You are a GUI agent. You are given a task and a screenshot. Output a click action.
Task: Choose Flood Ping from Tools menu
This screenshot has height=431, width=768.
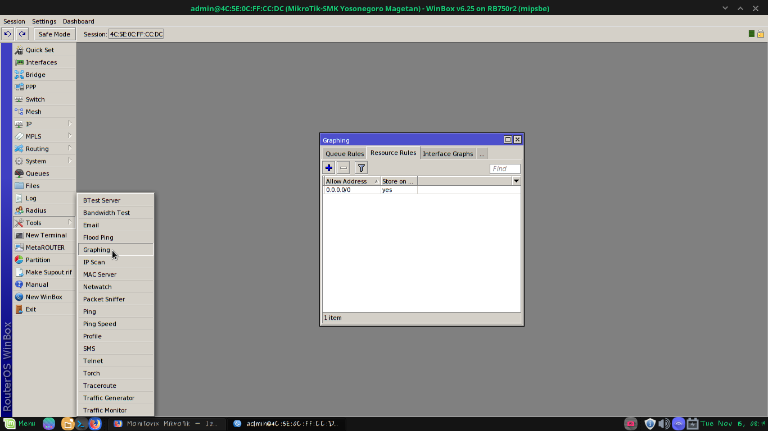point(115,237)
